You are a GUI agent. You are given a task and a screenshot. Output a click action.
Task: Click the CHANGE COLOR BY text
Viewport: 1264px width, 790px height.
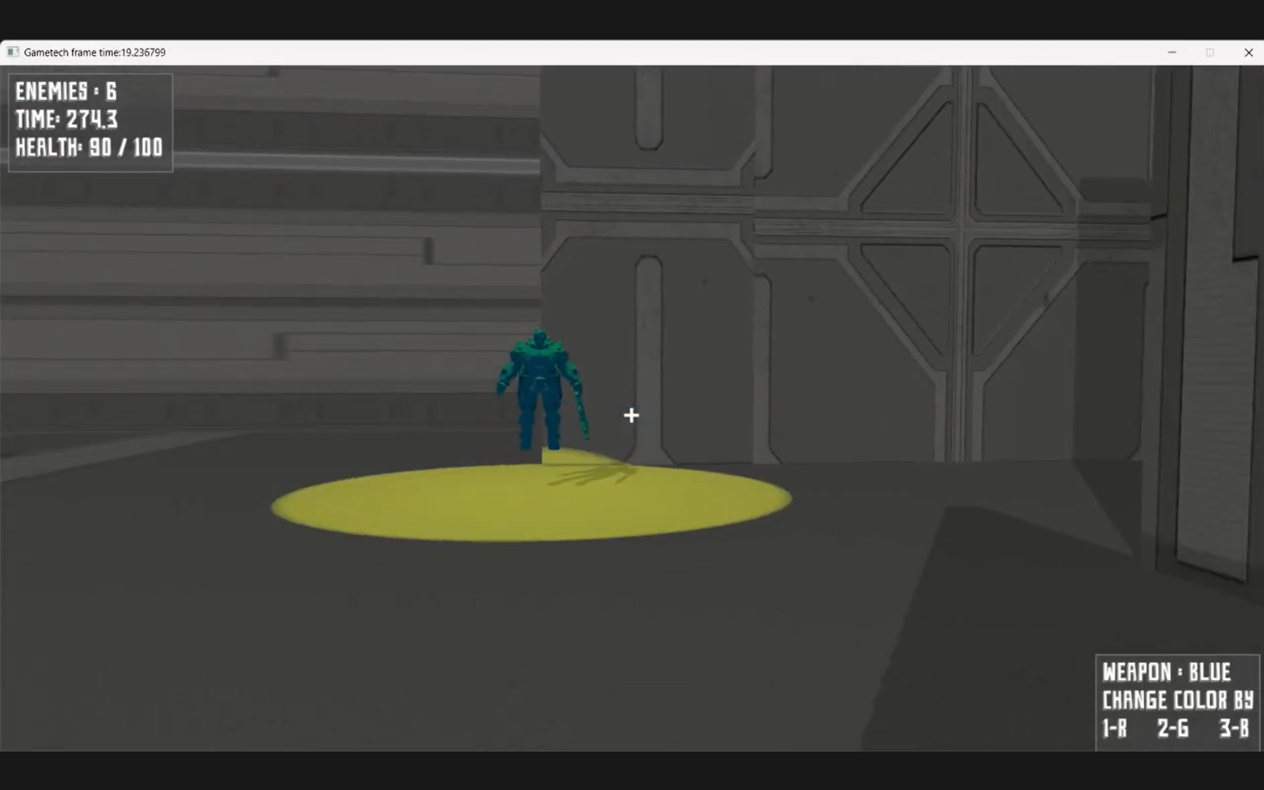1177,701
